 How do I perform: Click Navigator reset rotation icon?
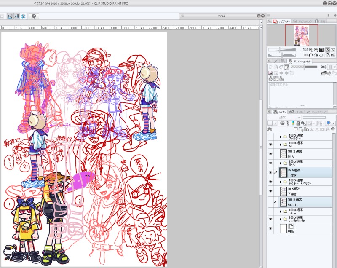(x=321, y=55)
